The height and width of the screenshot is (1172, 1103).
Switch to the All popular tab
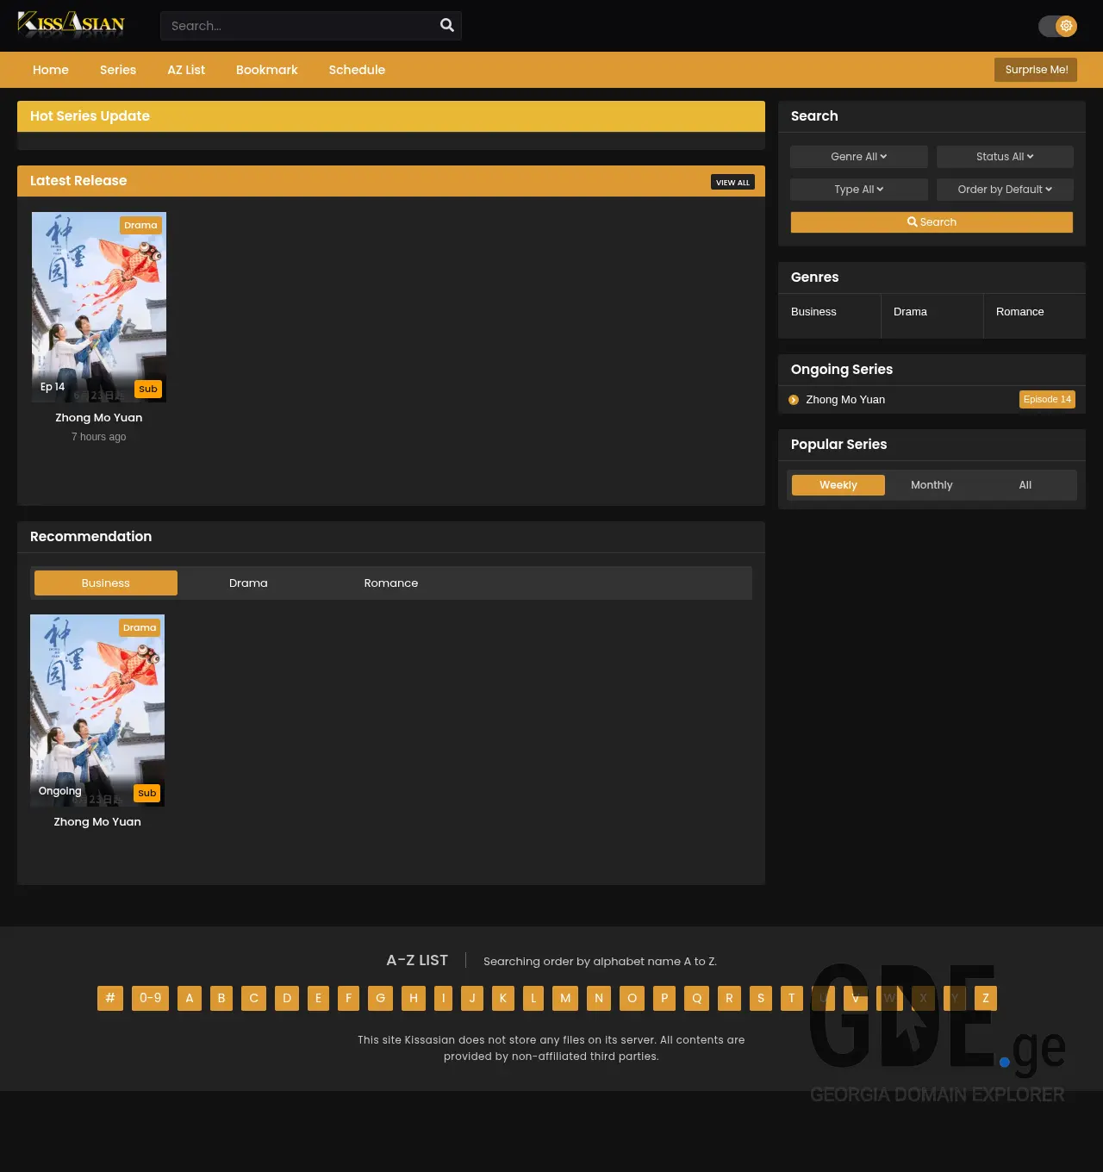click(x=1025, y=485)
